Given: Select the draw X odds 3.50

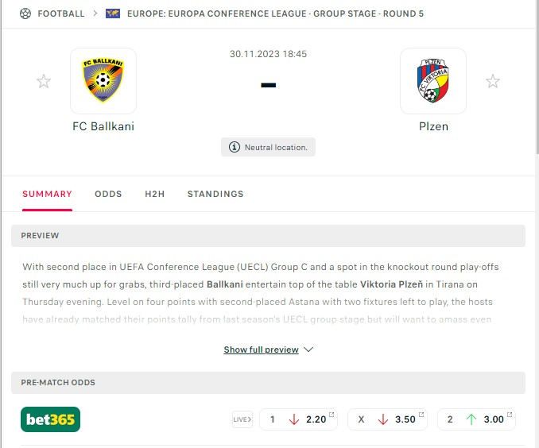Looking at the screenshot, I should 387,419.
